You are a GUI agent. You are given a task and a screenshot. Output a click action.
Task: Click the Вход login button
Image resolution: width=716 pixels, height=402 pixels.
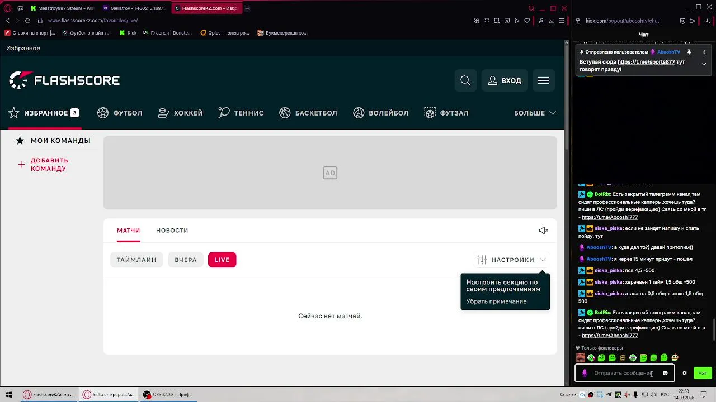[505, 80]
